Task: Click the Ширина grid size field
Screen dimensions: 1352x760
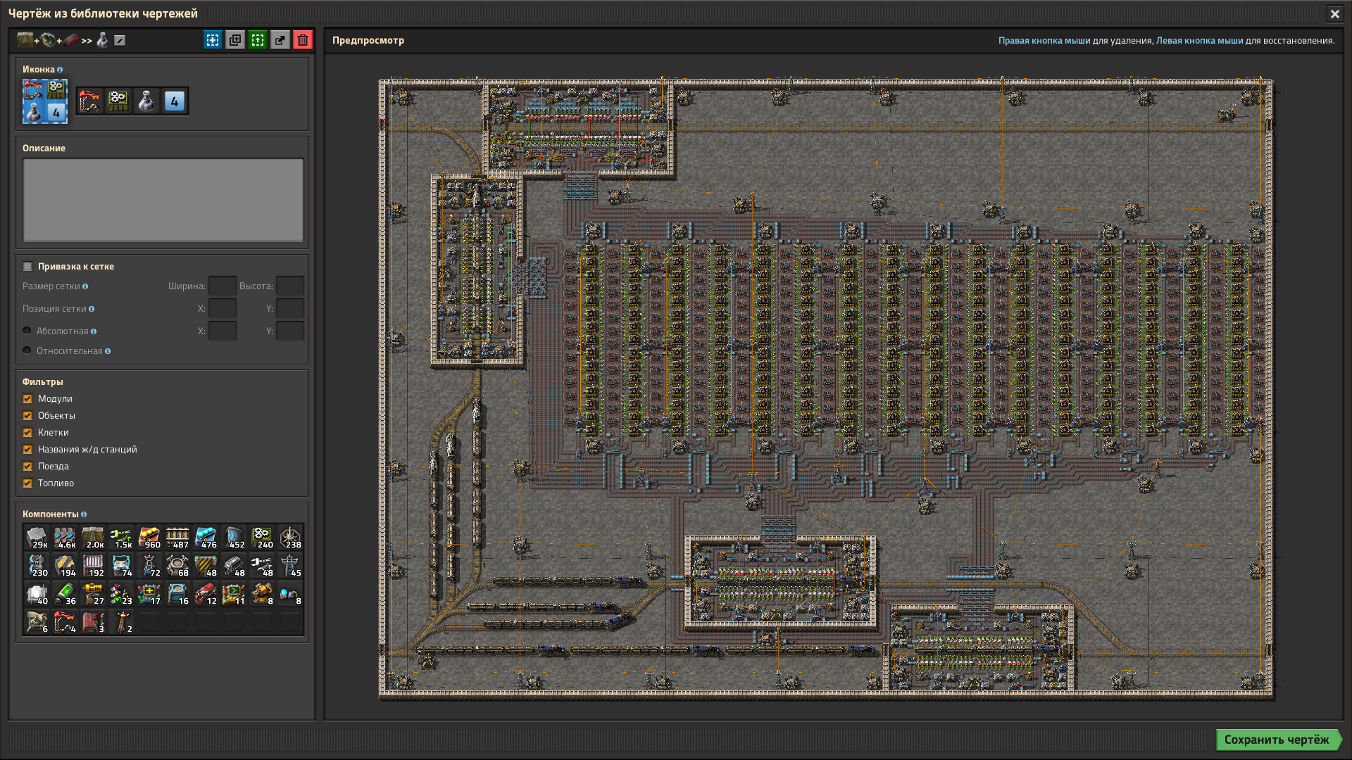Action: click(x=223, y=286)
